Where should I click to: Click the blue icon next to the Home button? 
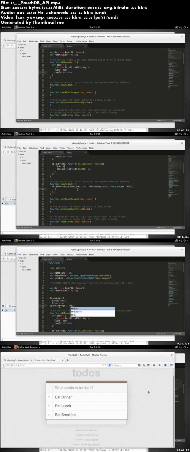pos(165,365)
